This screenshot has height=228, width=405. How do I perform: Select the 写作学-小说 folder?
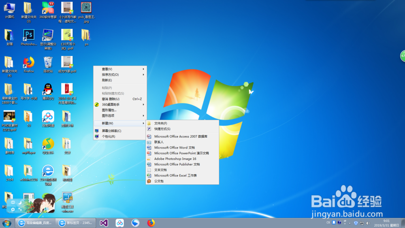(x=29, y=92)
